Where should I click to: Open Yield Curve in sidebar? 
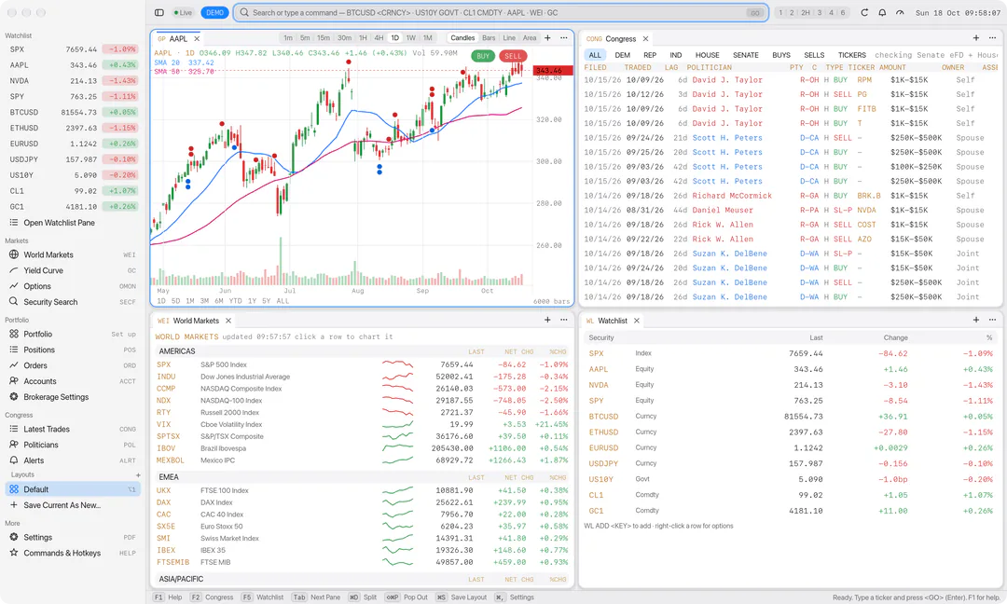pos(73,270)
